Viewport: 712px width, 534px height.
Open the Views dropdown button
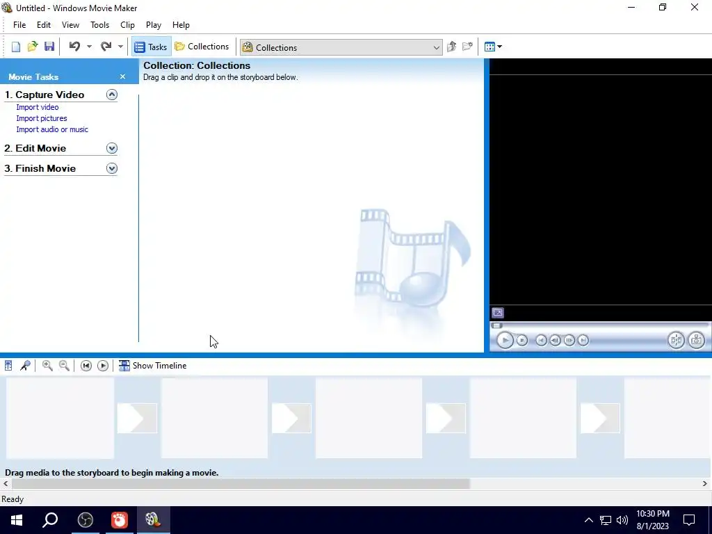tap(493, 47)
